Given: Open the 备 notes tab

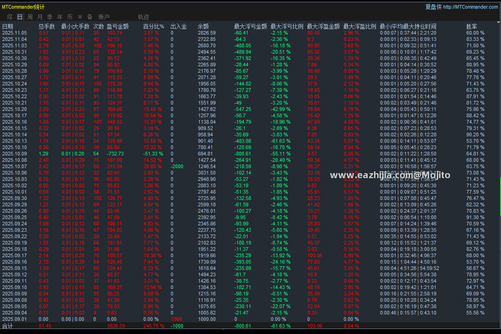Looking at the screenshot, I should (90, 17).
